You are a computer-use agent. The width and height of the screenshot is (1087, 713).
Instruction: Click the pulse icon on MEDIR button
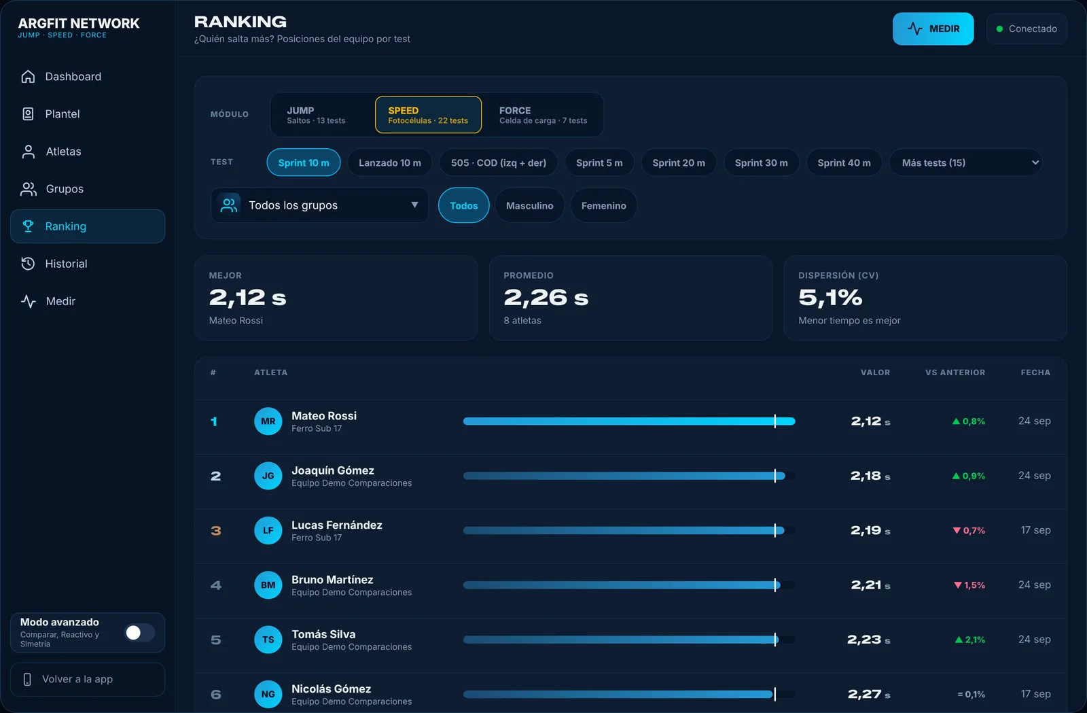(915, 29)
